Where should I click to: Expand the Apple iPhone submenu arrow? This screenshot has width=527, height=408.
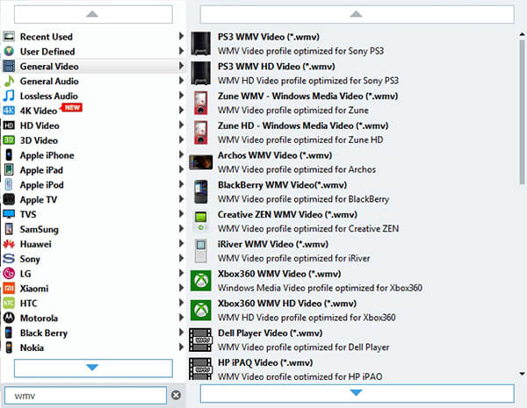click(x=181, y=154)
